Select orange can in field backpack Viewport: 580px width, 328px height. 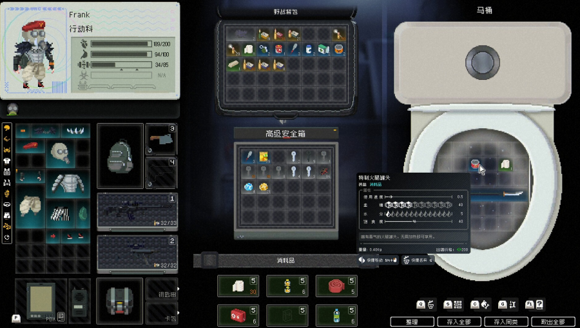(x=339, y=49)
